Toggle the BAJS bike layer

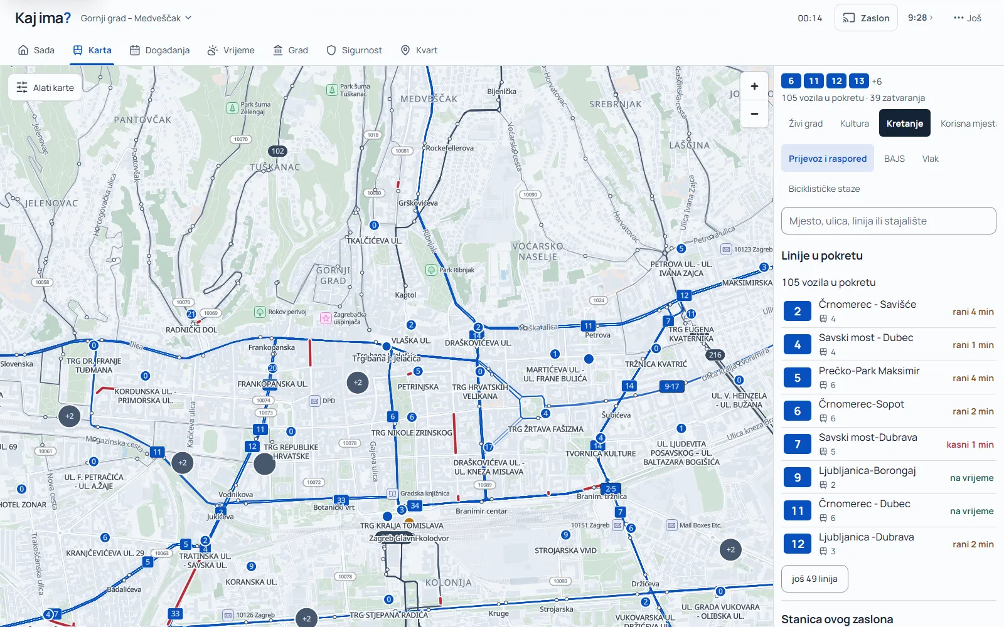tap(894, 159)
